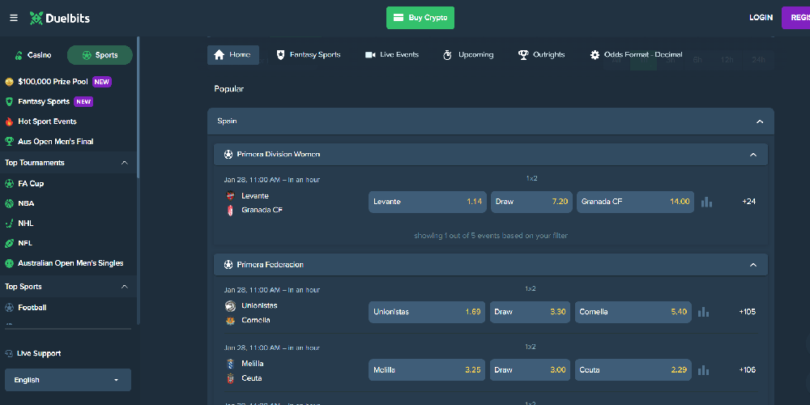Click the Hot Sport Events flame icon
The height and width of the screenshot is (405, 810).
pos(10,122)
